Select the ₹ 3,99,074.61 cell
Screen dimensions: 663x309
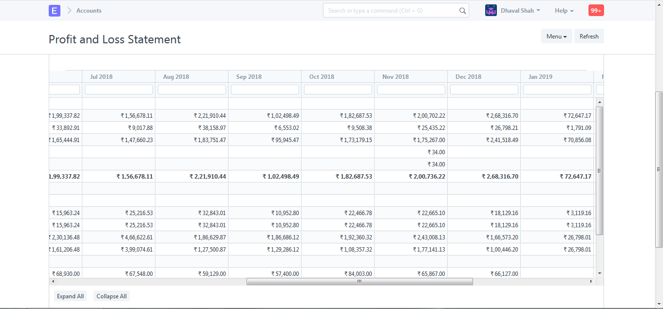(119, 250)
